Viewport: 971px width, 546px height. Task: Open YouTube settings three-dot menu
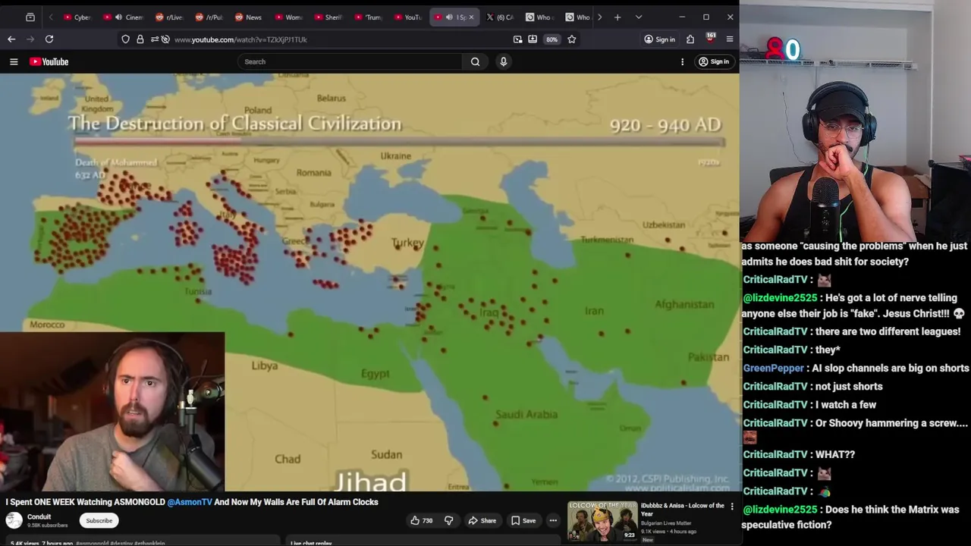[x=682, y=61]
